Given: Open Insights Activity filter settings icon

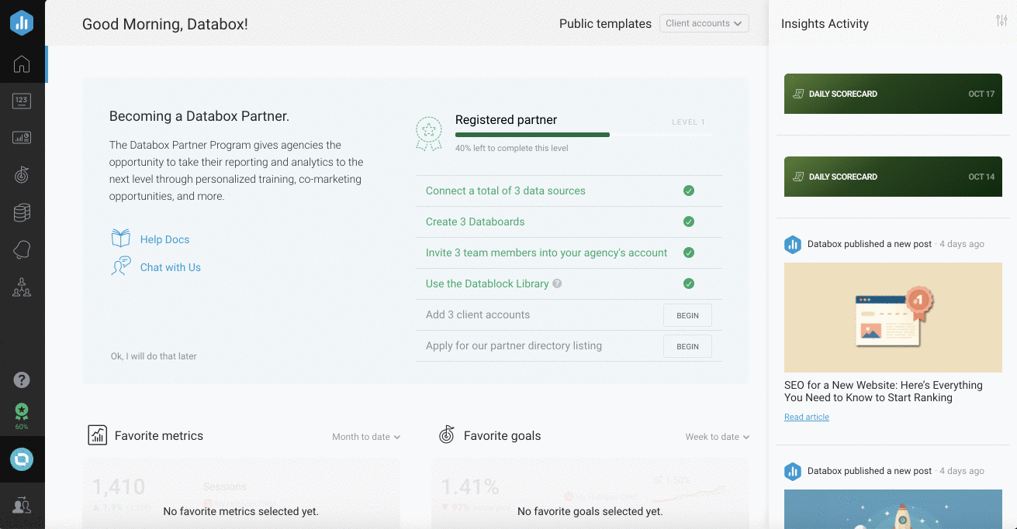Looking at the screenshot, I should 1001,22.
